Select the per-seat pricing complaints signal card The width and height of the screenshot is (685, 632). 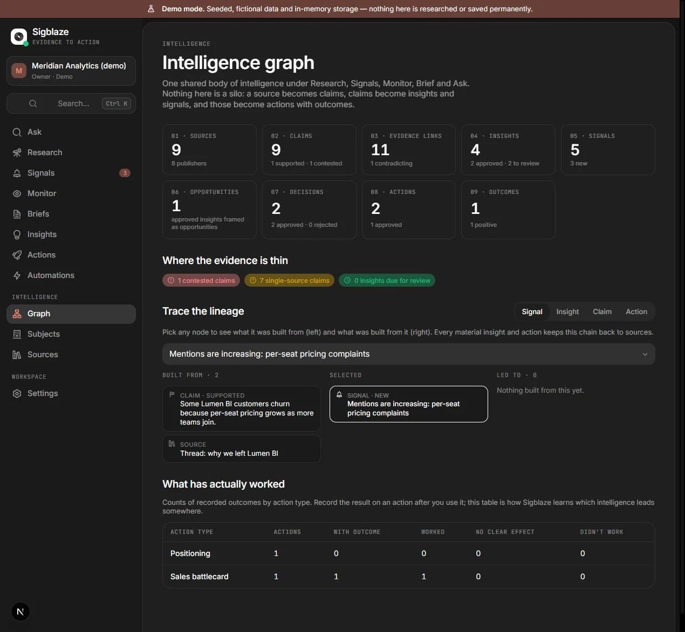click(408, 404)
